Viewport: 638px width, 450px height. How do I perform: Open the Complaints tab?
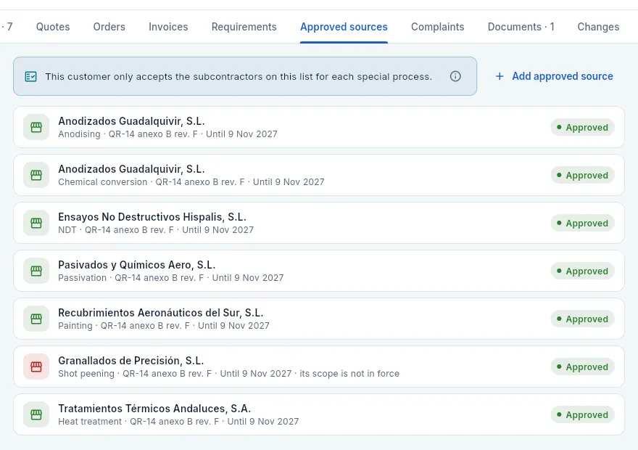pos(437,27)
